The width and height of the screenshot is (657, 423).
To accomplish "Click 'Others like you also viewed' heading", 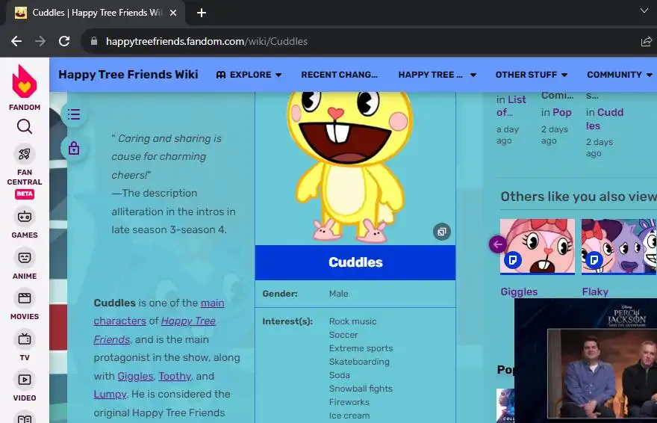I will tap(579, 197).
